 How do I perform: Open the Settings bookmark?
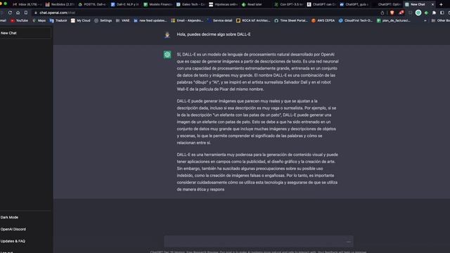pyautogui.click(x=103, y=20)
